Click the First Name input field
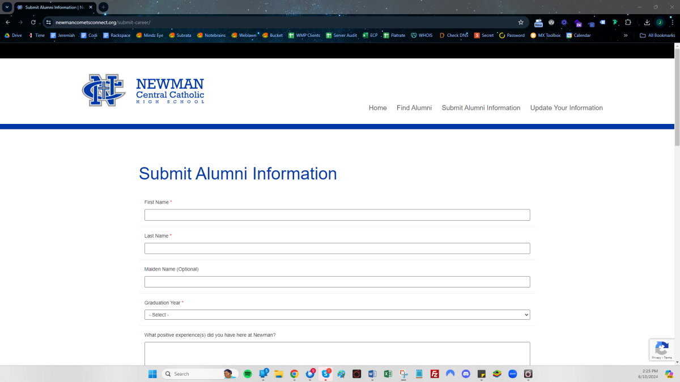This screenshot has width=680, height=382. coord(337,215)
